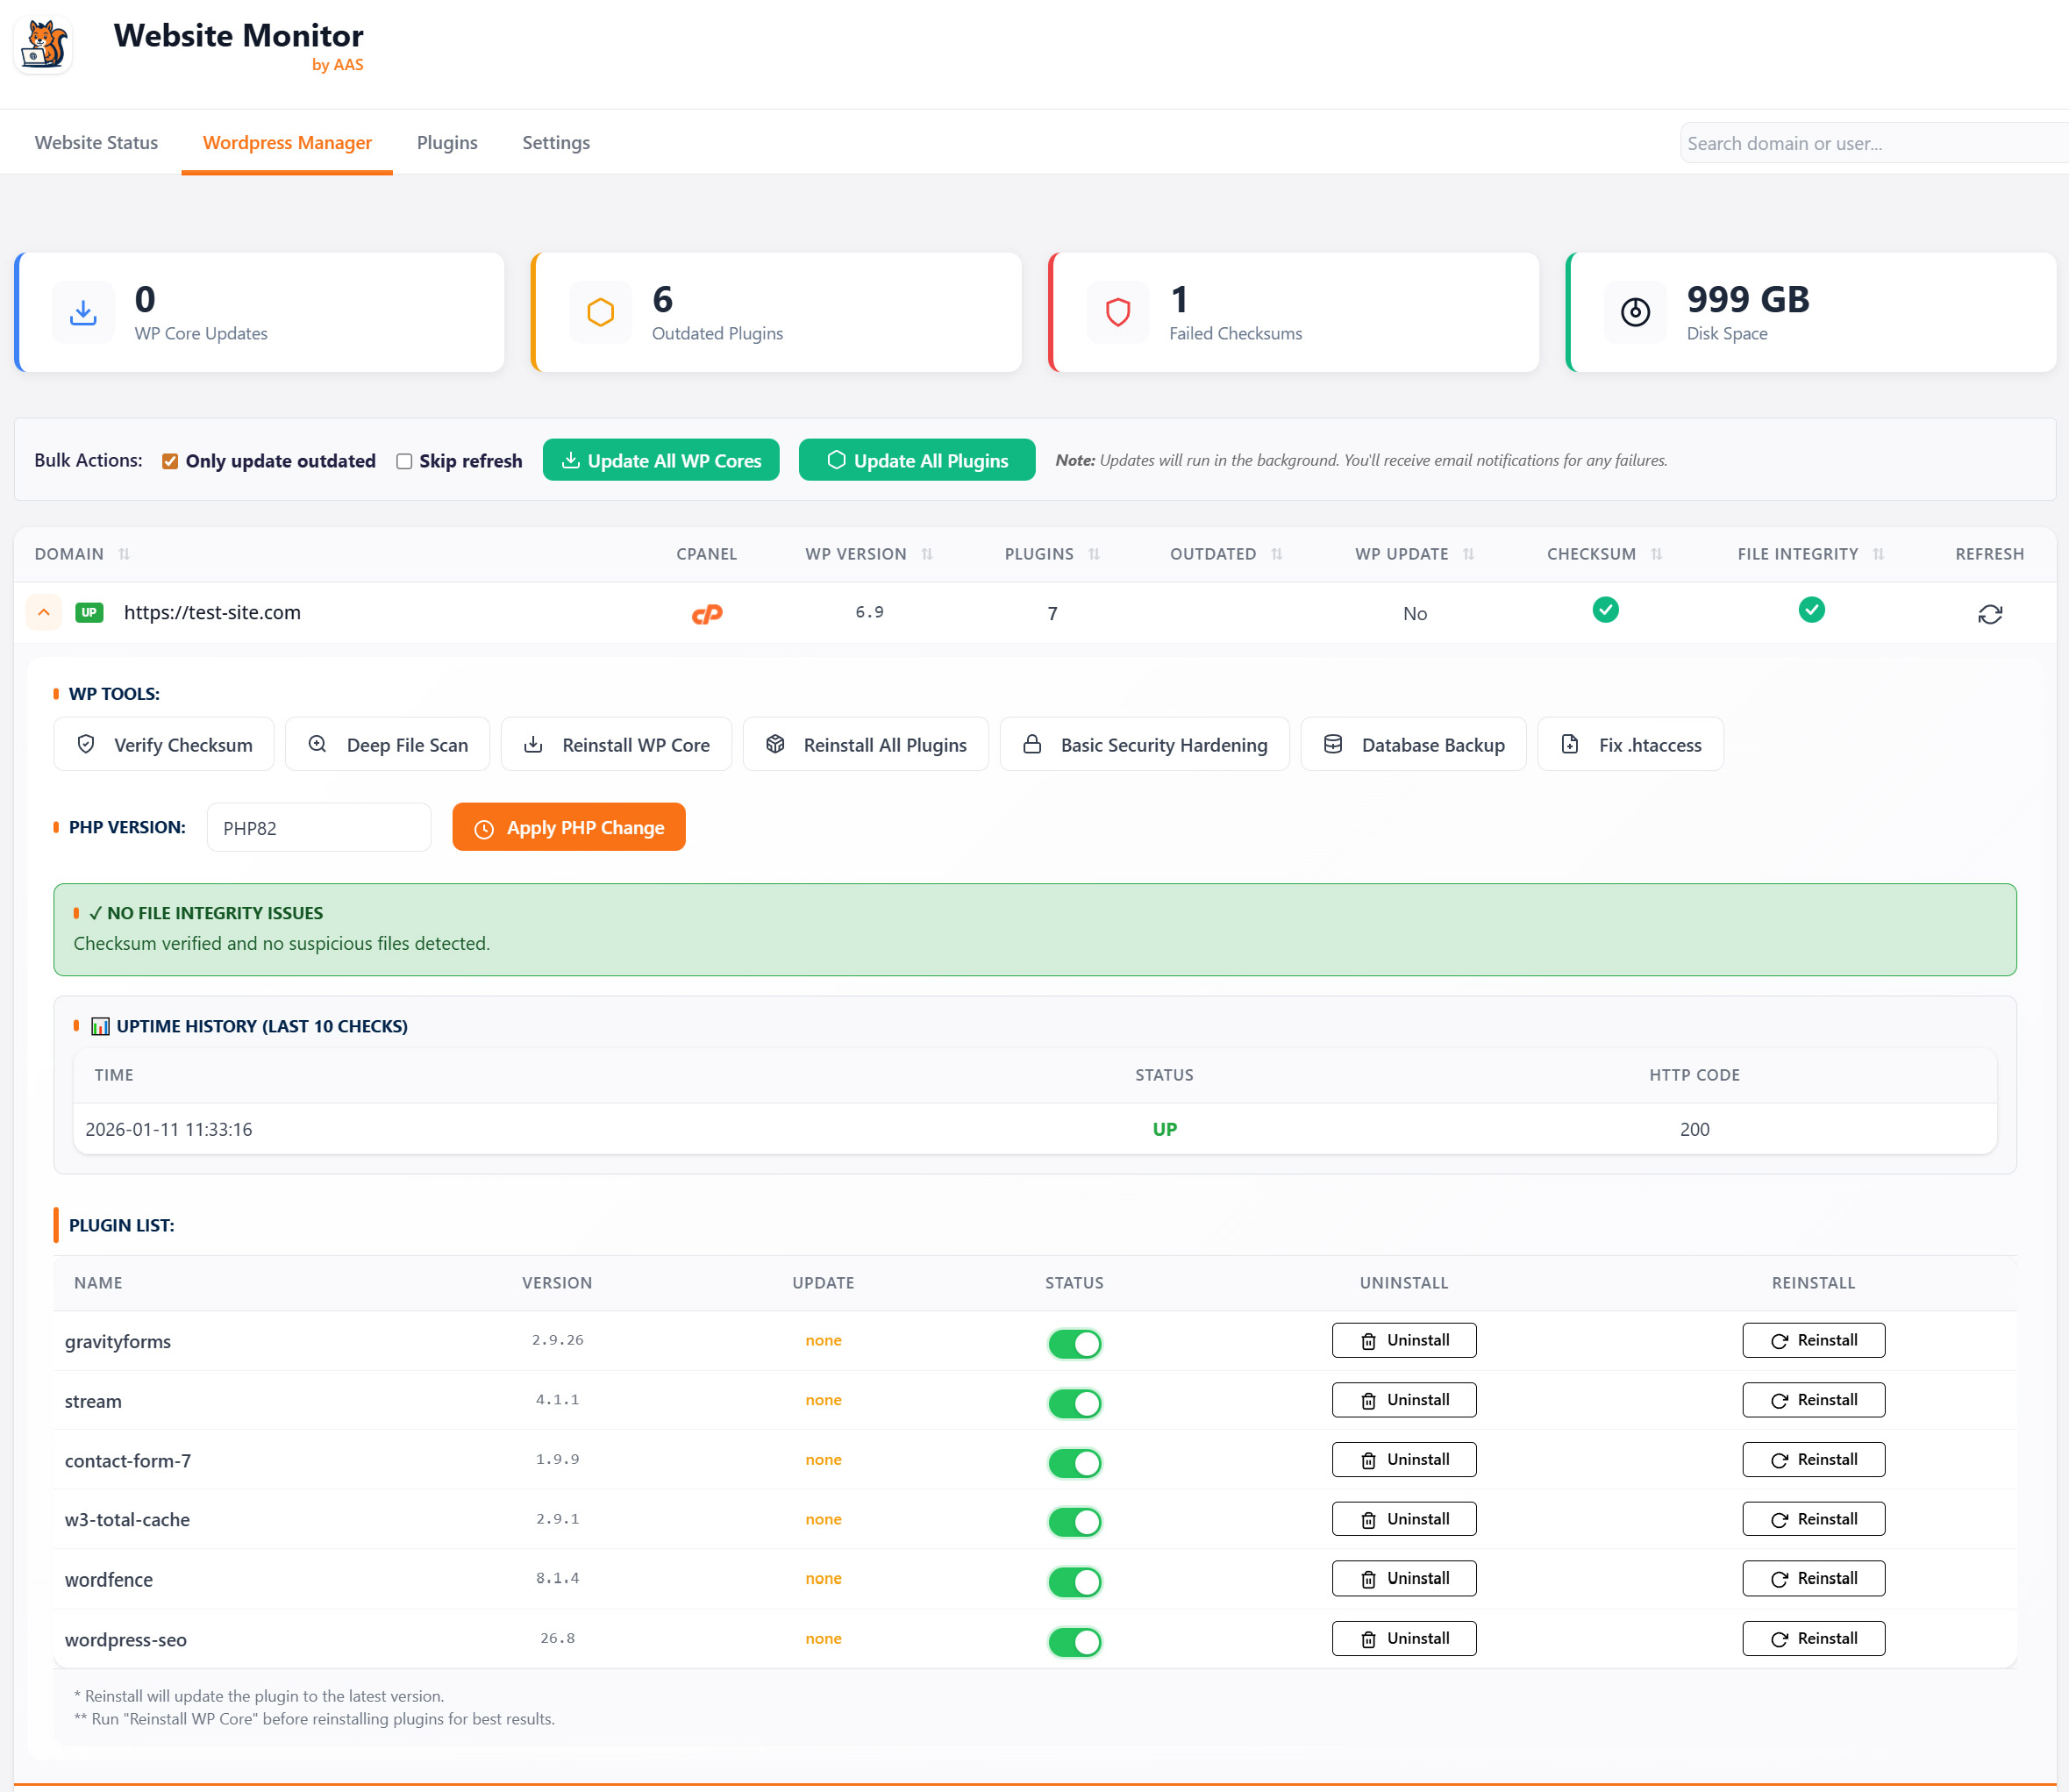
Task: Open the PHP version dropdown
Action: click(x=318, y=828)
